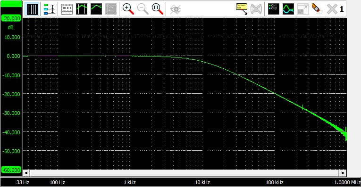Click the 0.000 dB axis label

(x=13, y=56)
